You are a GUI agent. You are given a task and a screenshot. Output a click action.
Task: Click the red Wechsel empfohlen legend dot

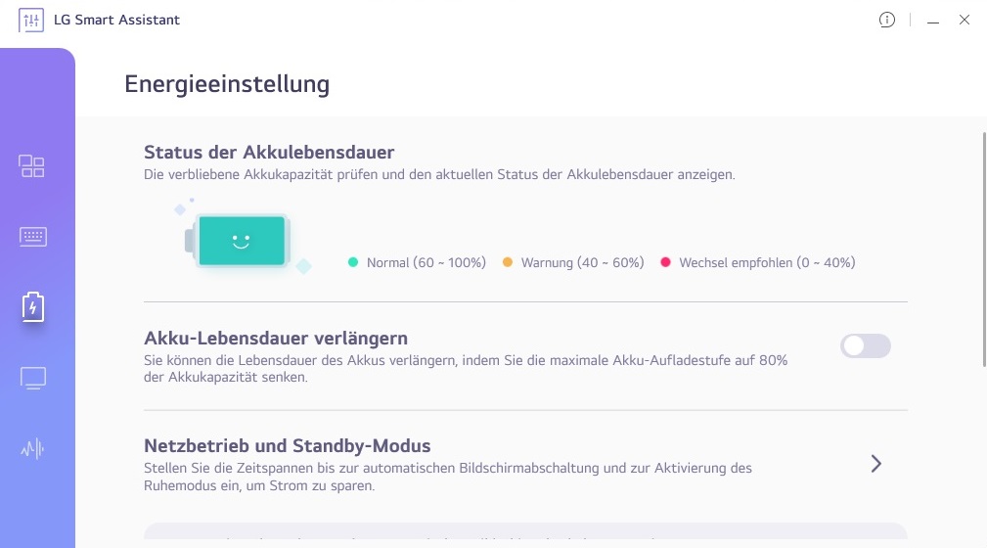point(666,262)
